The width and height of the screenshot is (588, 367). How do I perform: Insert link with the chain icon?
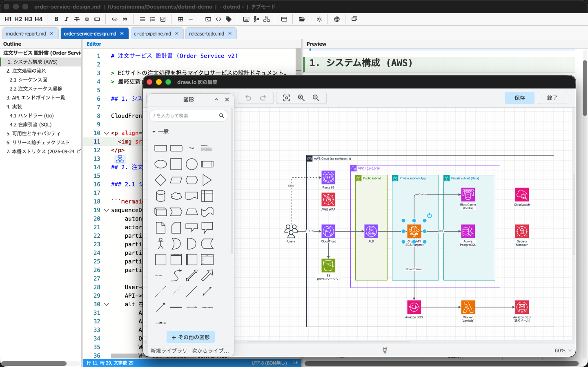[x=115, y=19]
